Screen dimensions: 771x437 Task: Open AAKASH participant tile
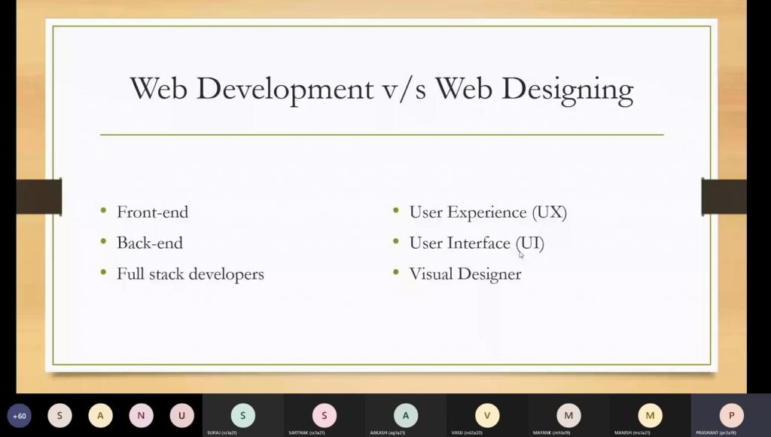(406, 415)
